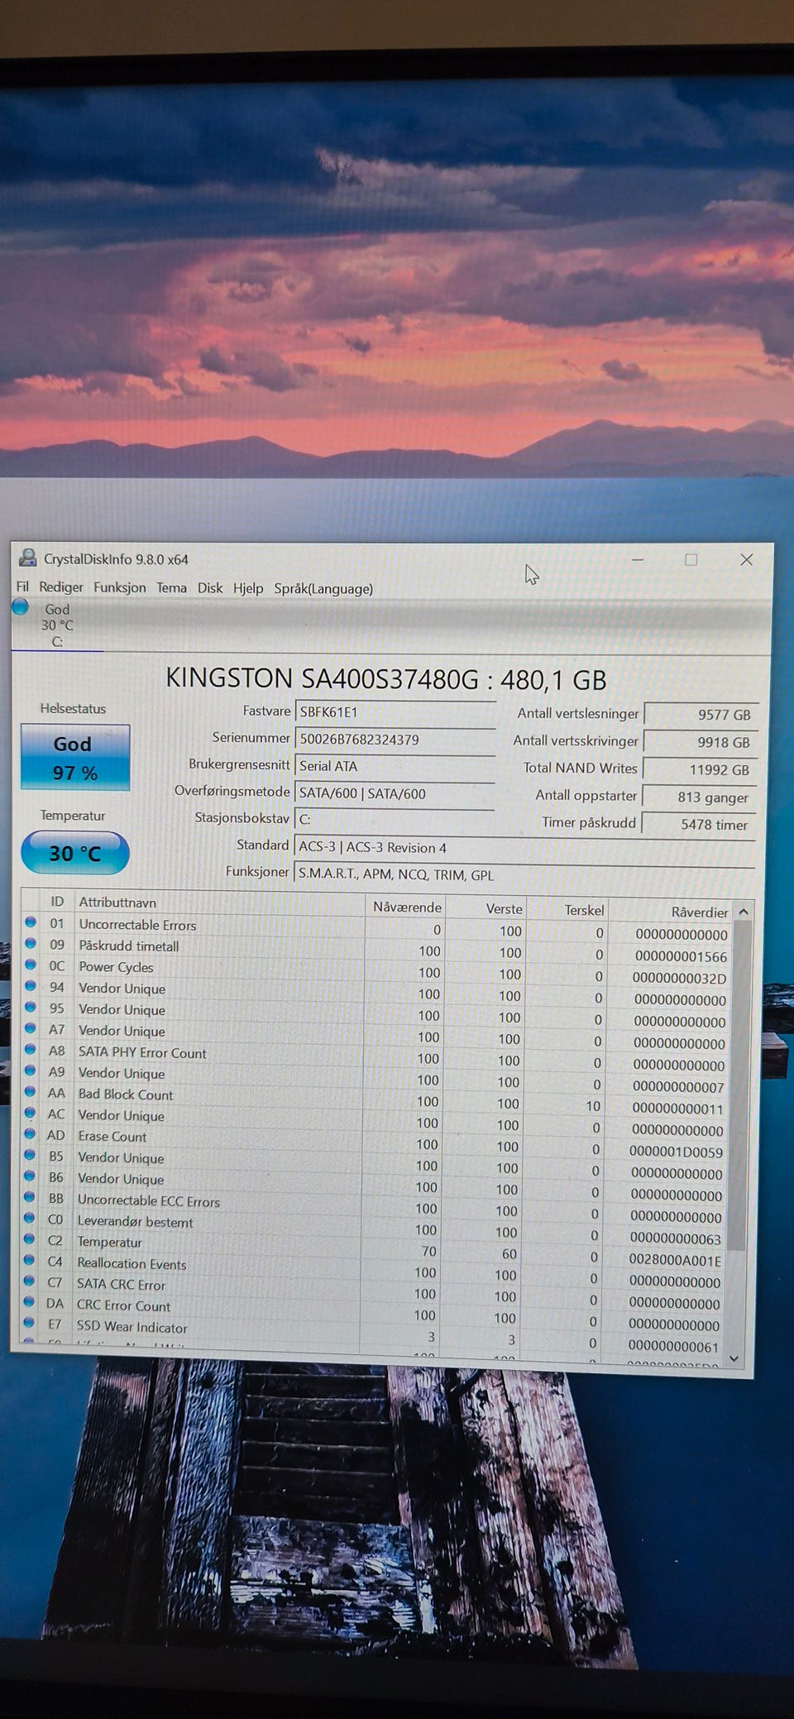Click the Råverdier column header

coord(671,912)
